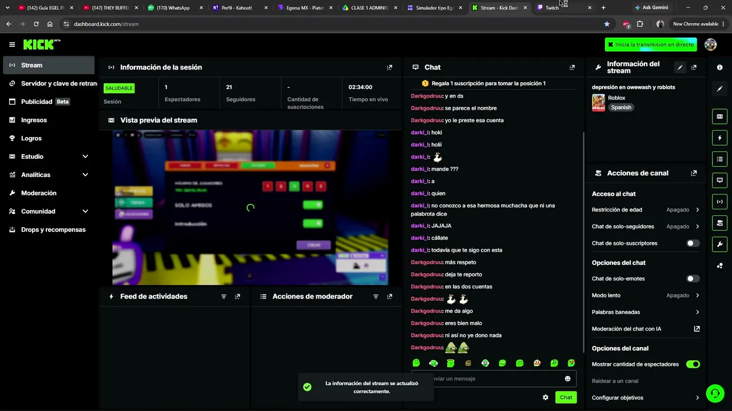The image size is (732, 411).
Task: Click the Darkgodruu name on 'más respeto'
Action: click(x=427, y=262)
